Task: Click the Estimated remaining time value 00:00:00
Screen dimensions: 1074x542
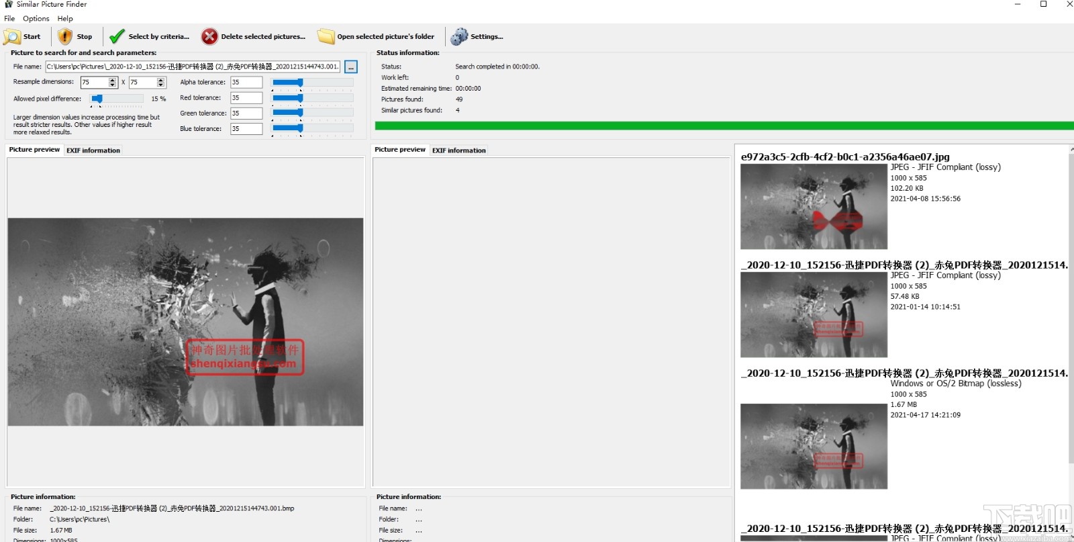Action: click(x=468, y=88)
